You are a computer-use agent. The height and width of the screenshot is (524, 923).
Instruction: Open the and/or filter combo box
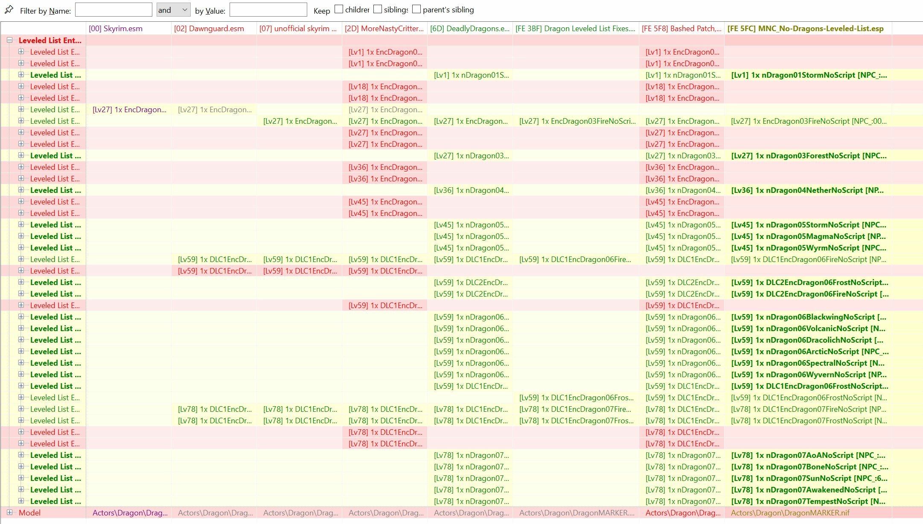(x=173, y=10)
